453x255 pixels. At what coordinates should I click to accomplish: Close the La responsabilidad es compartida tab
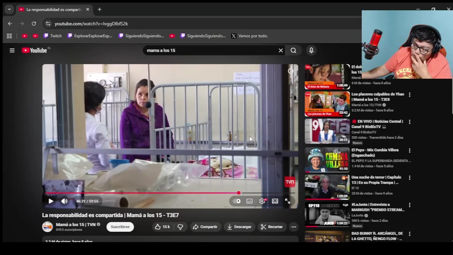(88, 10)
